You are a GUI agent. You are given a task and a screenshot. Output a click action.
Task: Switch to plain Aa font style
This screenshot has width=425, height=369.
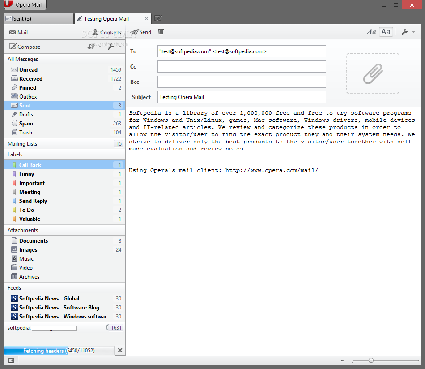[386, 32]
